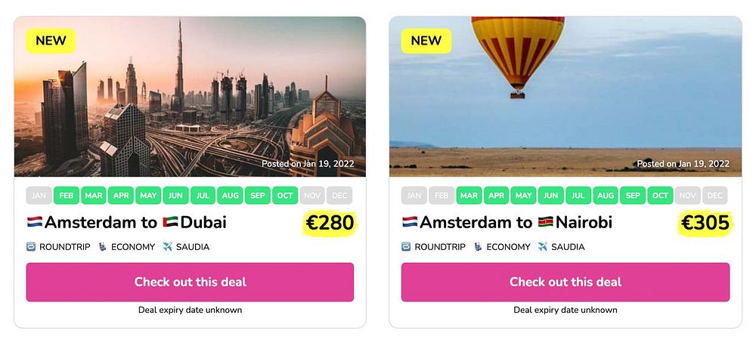Select greyed-out DEC chip on Dubai deal
The width and height of the screenshot is (756, 346).
(x=339, y=196)
